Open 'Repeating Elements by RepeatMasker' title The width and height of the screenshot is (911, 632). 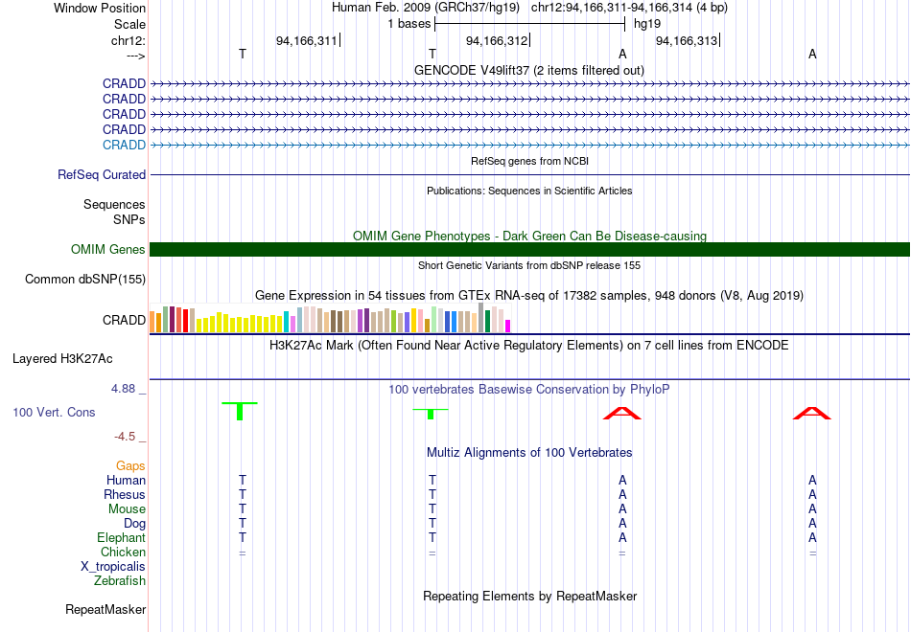click(530, 596)
